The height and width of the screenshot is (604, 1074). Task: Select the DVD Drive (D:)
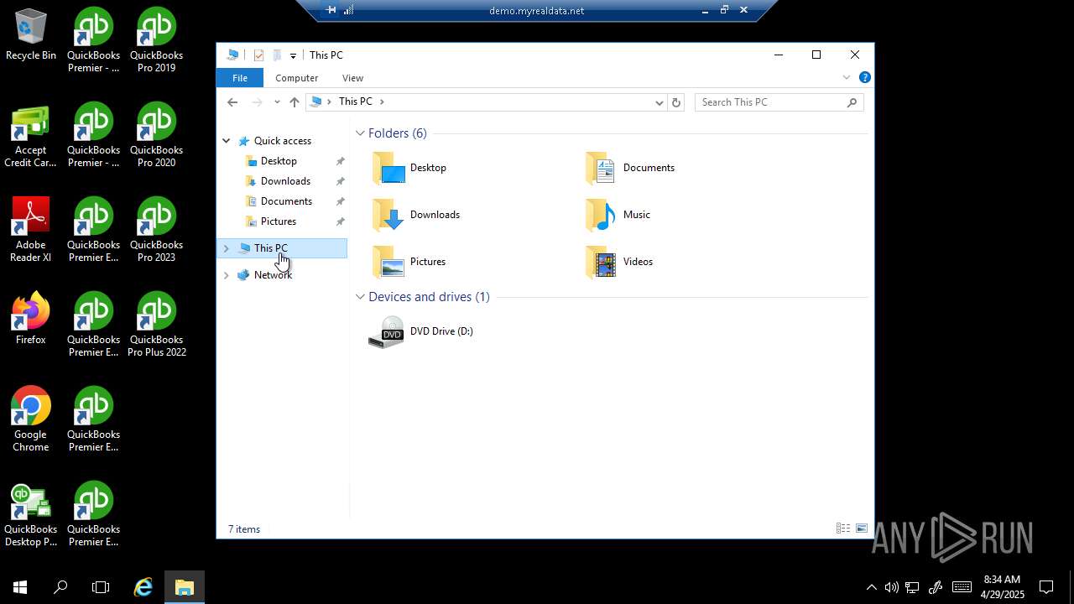click(x=421, y=331)
